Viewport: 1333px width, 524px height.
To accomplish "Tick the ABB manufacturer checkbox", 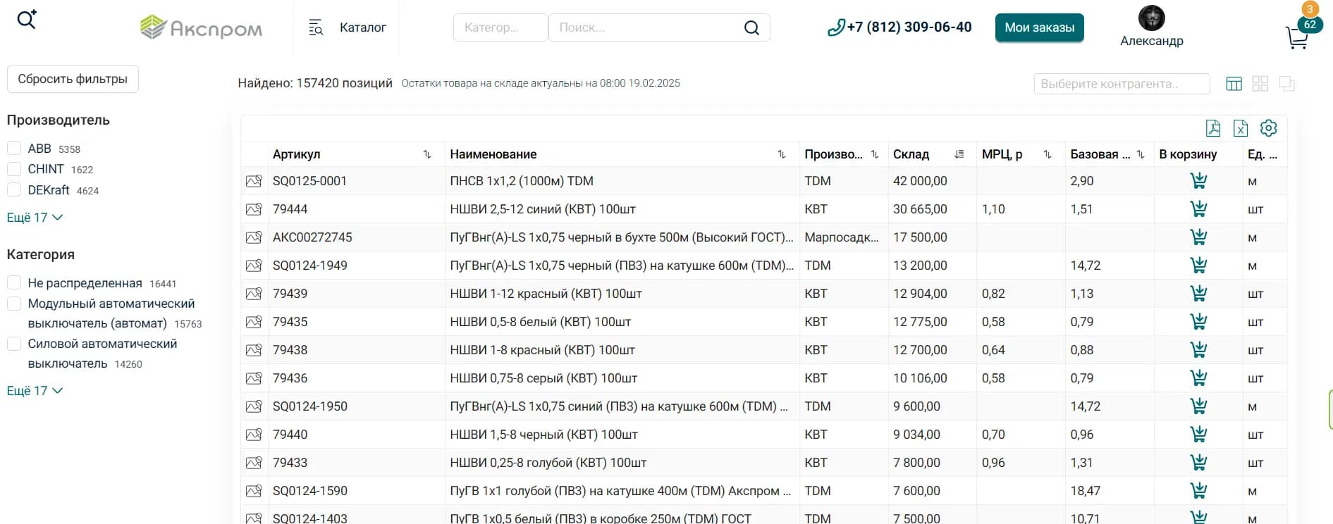I will pyautogui.click(x=14, y=149).
